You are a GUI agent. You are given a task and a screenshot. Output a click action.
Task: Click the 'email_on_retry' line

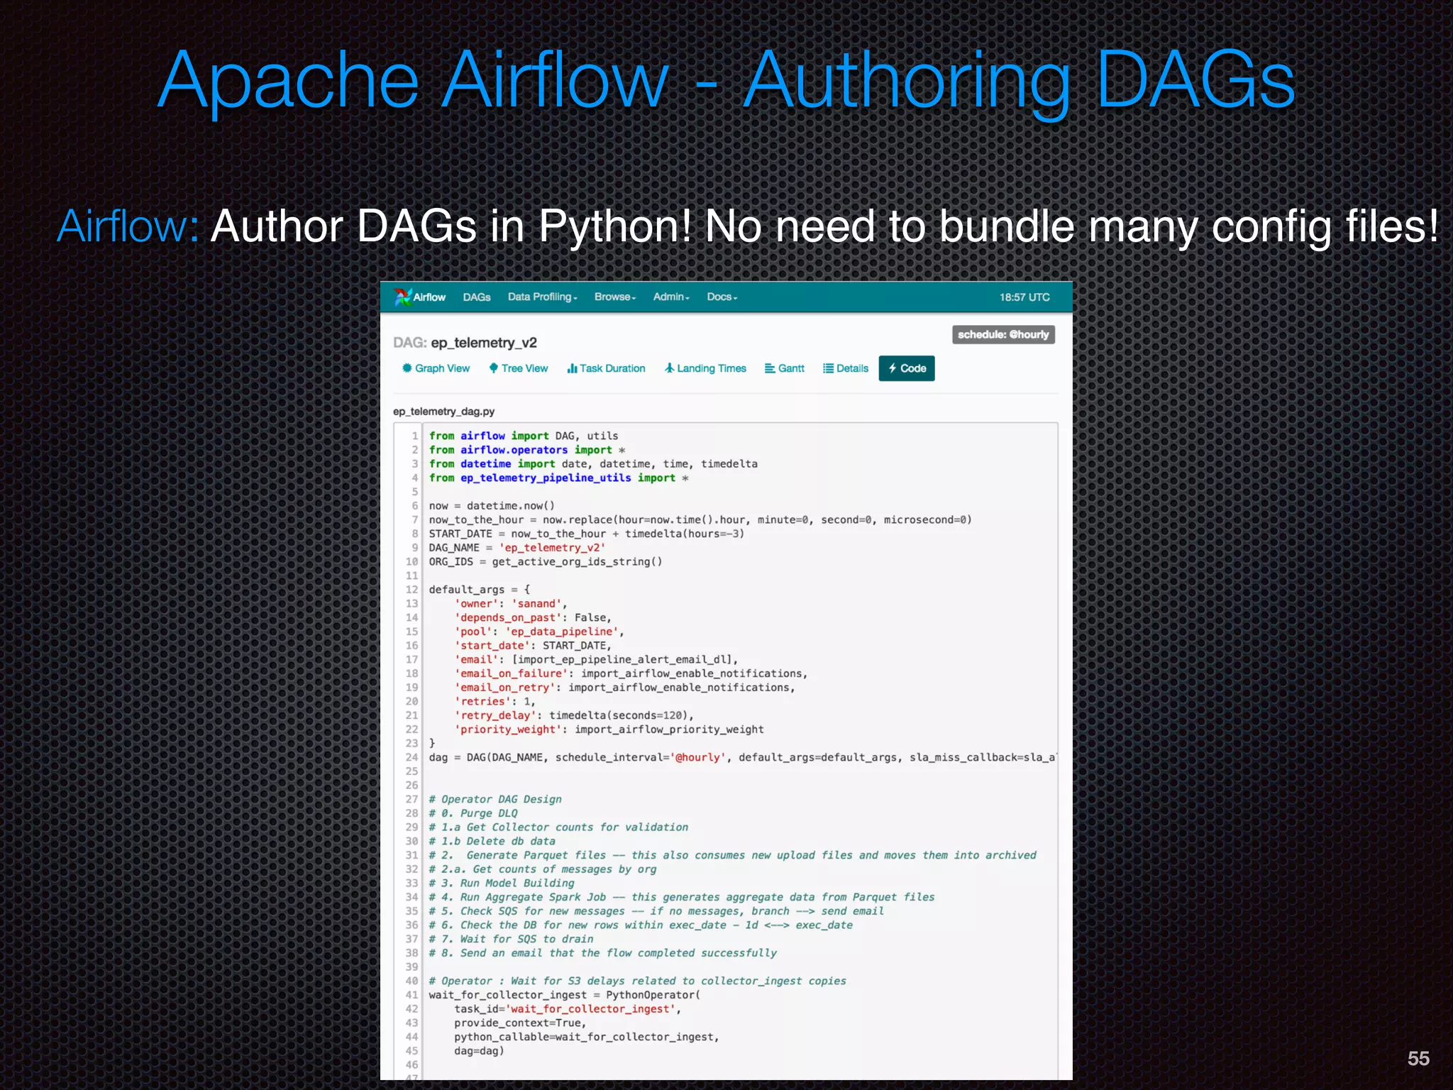(625, 688)
